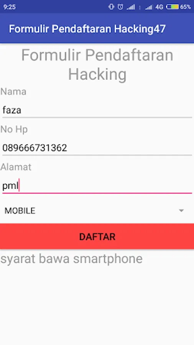This screenshot has width=194, height=345.
Task: Place cursor in Alamat field containing pml
Action: 97,186
